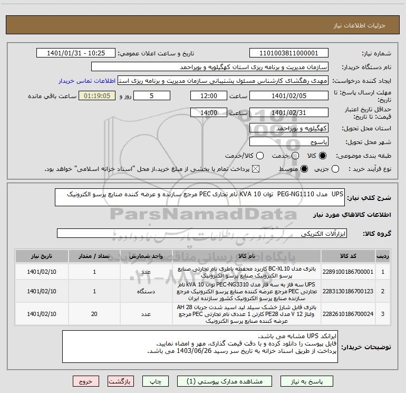Click the goods group field 'ابزارآلات الکتریکی'
The width and height of the screenshot is (406, 393).
click(202, 233)
